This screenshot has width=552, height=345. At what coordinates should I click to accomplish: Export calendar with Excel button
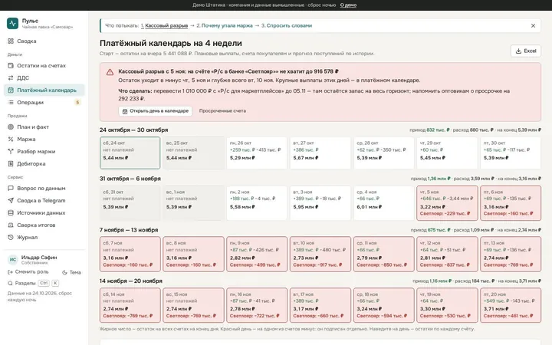point(526,51)
